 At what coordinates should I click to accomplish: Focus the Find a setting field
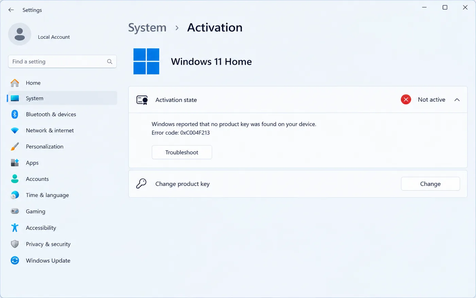pos(62,62)
